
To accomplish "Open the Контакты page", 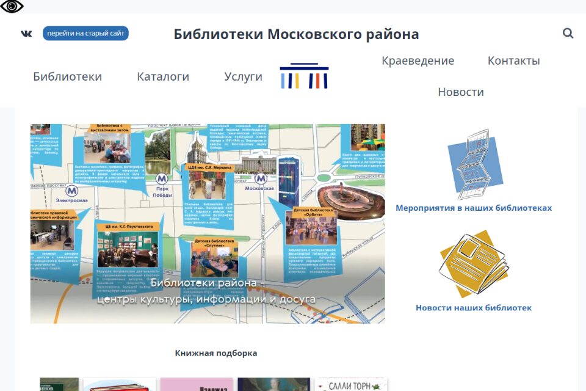I will coord(513,61).
